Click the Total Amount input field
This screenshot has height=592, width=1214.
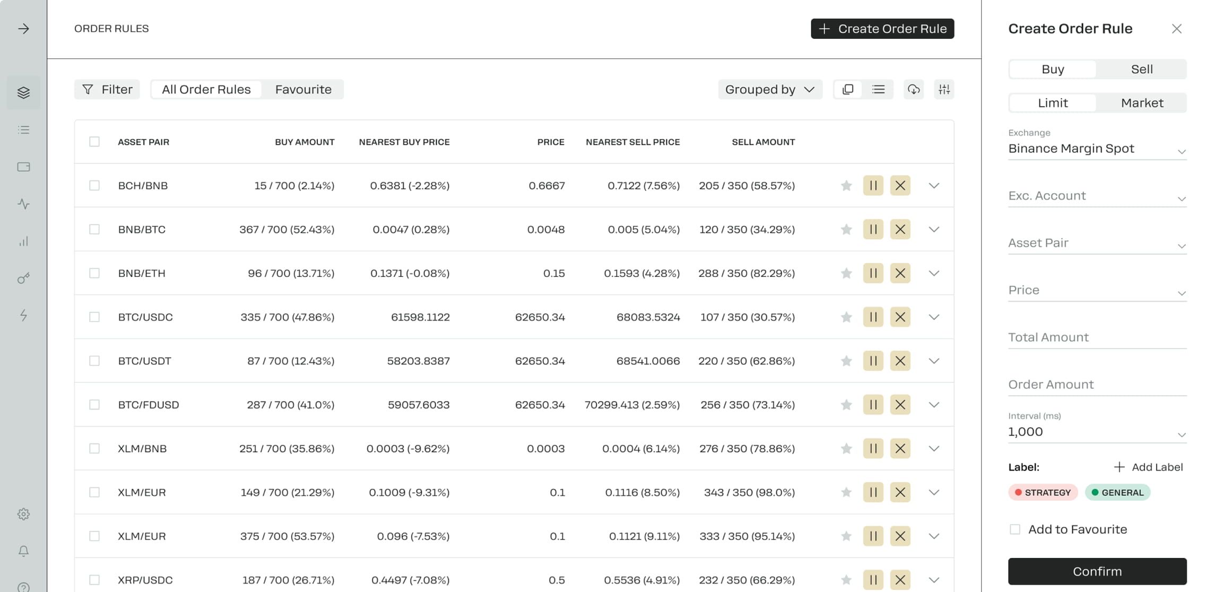(1097, 337)
